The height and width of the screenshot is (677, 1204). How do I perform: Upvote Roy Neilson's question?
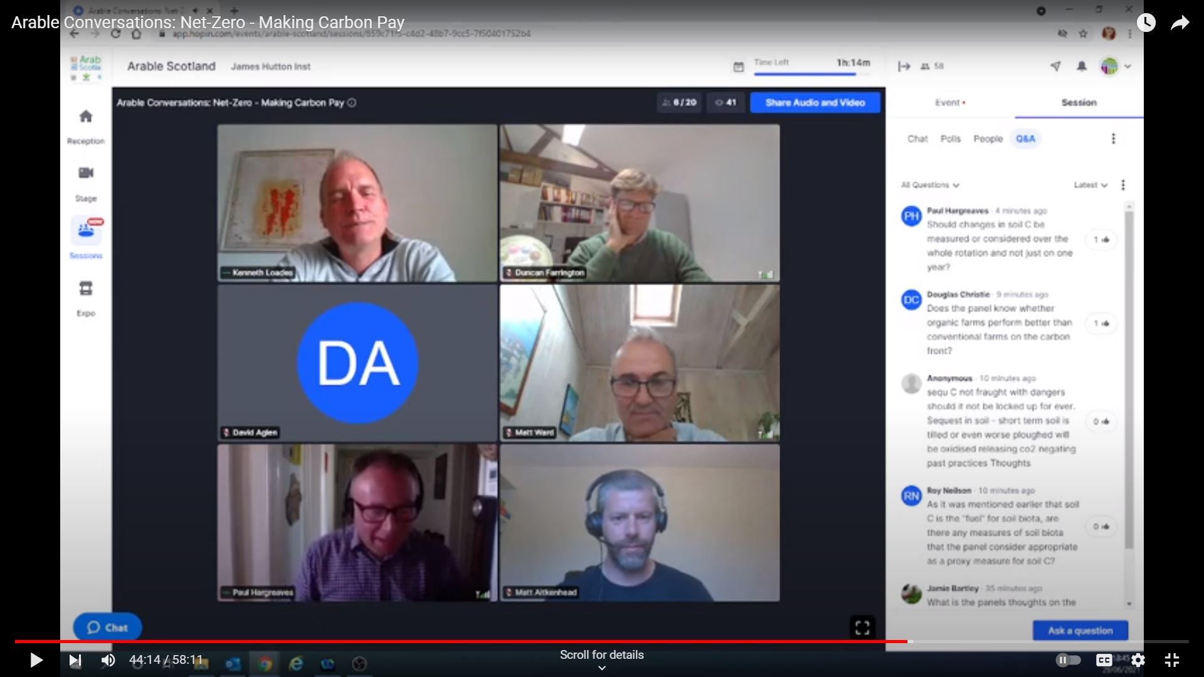[1102, 527]
